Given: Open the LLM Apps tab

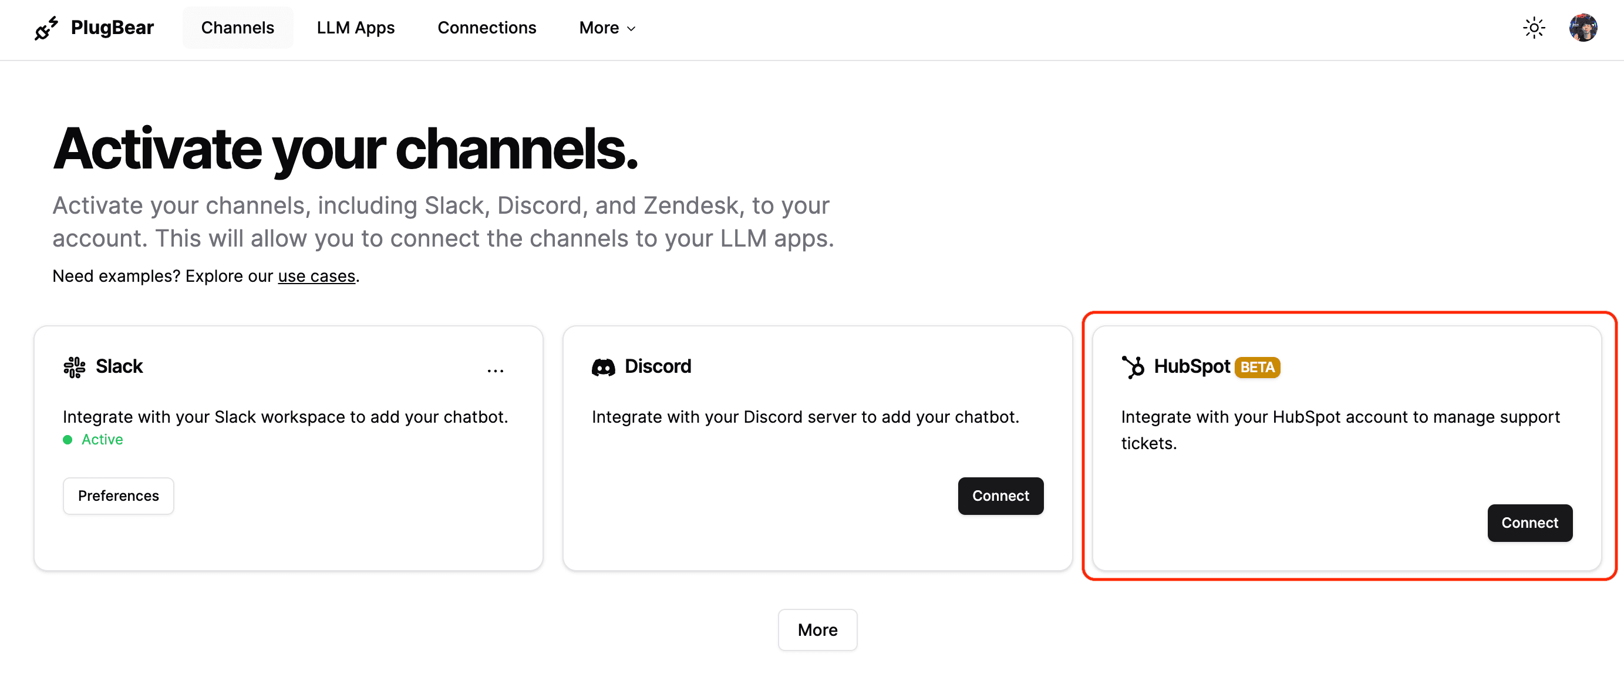Looking at the screenshot, I should click(356, 28).
